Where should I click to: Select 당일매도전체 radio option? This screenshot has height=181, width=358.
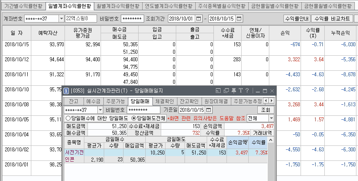(149, 118)
